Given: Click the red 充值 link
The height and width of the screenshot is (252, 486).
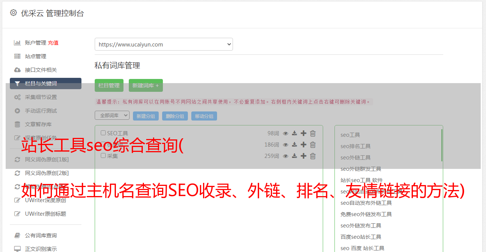Looking at the screenshot, I should coord(53,43).
